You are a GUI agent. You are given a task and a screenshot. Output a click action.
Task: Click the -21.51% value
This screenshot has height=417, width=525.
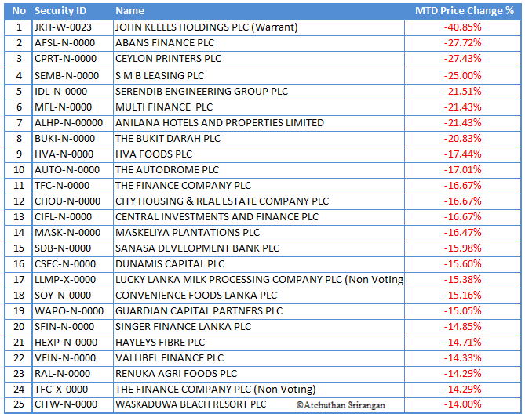pos(463,91)
